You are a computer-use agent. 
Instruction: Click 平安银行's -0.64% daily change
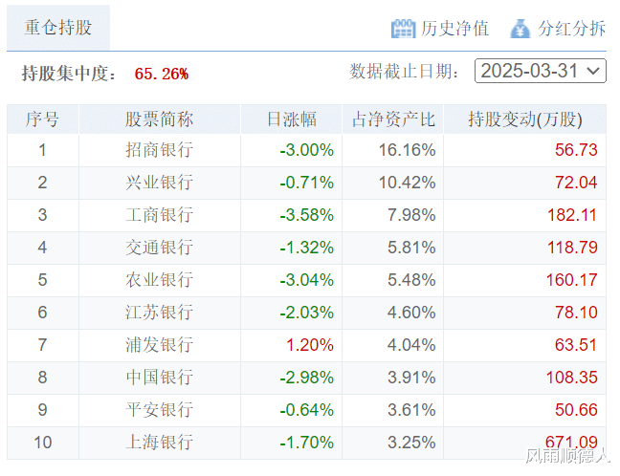(306, 410)
